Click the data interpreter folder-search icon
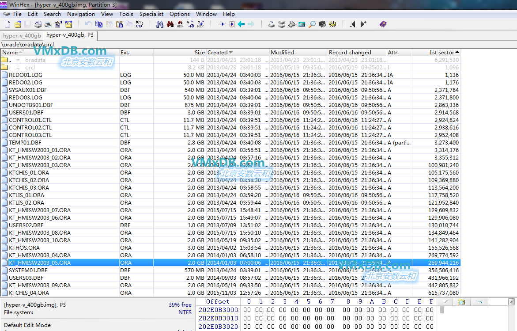Viewport: 517px width, 331px height. point(461,302)
